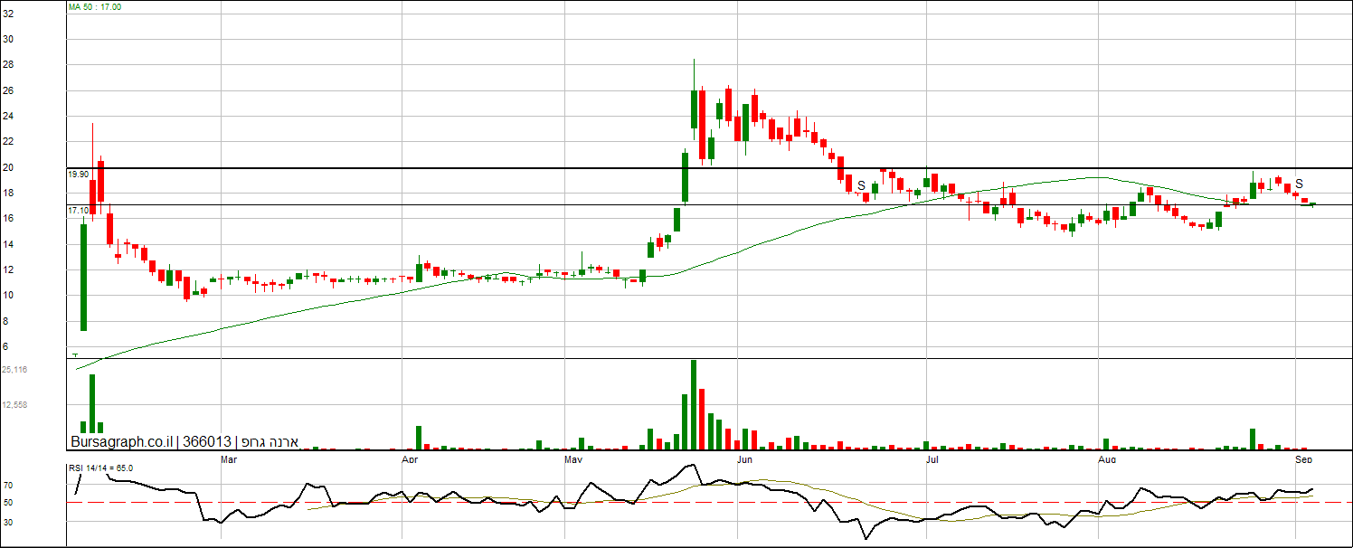Click the Sep month label
Image resolution: width=1353 pixels, height=548 pixels.
click(x=1303, y=459)
